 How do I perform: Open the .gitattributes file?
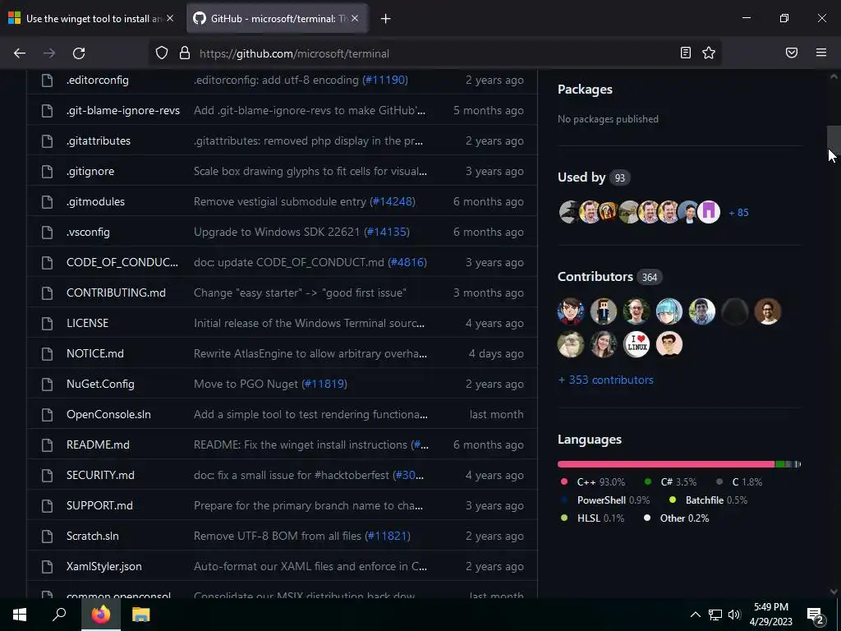coord(99,140)
